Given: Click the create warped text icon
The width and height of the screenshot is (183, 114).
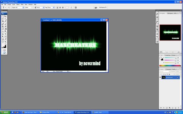Looking at the screenshot, I should pyautogui.click(x=72, y=7).
